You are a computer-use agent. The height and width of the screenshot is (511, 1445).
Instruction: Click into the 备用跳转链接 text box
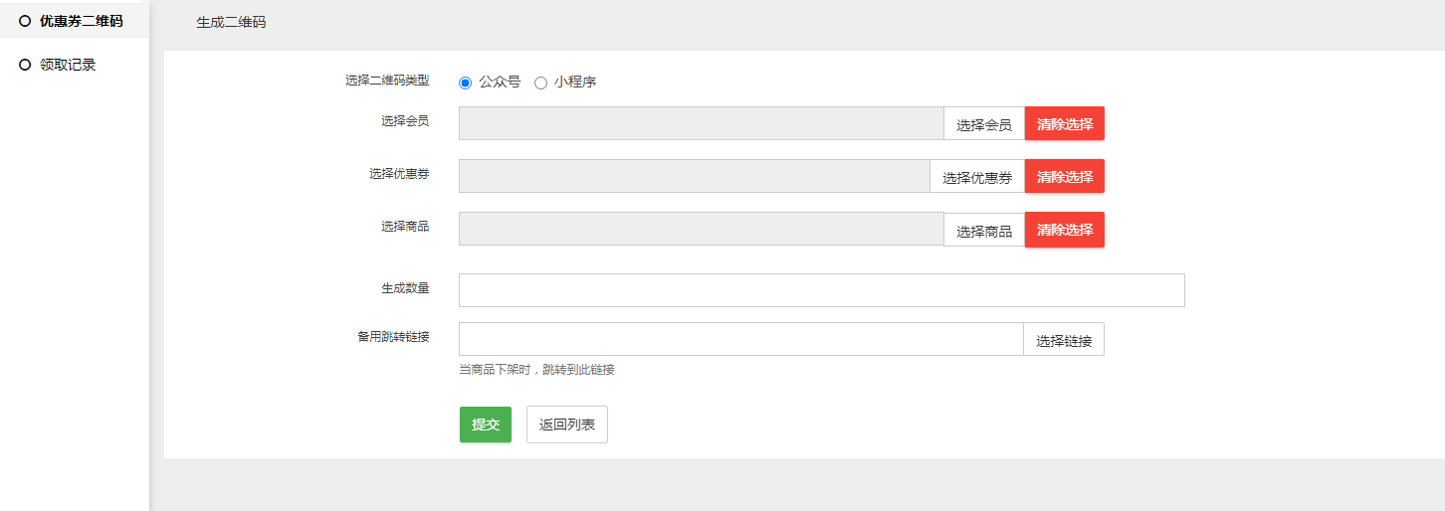(x=740, y=339)
